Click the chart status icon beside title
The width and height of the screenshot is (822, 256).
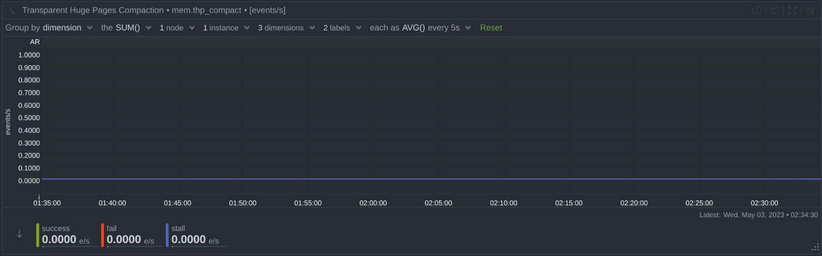[x=12, y=10]
